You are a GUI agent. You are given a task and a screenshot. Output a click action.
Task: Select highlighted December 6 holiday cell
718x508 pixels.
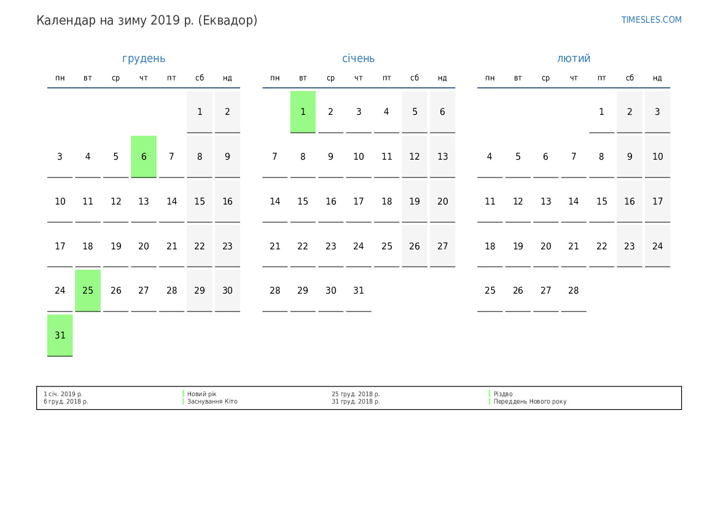(x=144, y=157)
